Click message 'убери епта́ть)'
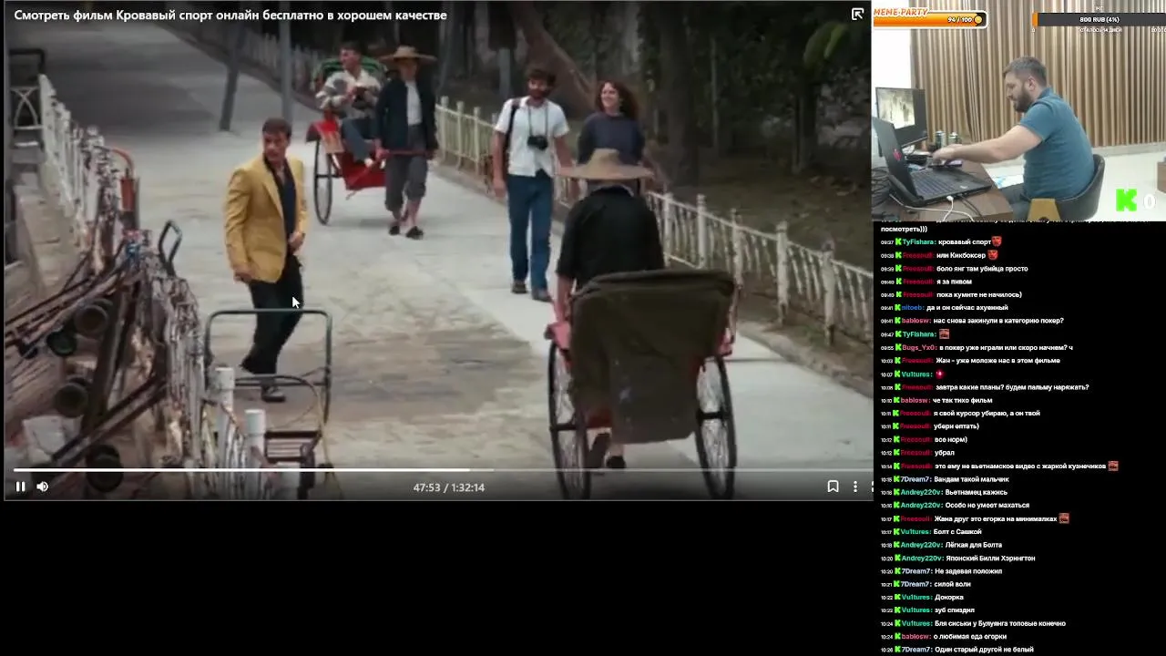Viewport: 1166px width, 656px height. (956, 426)
